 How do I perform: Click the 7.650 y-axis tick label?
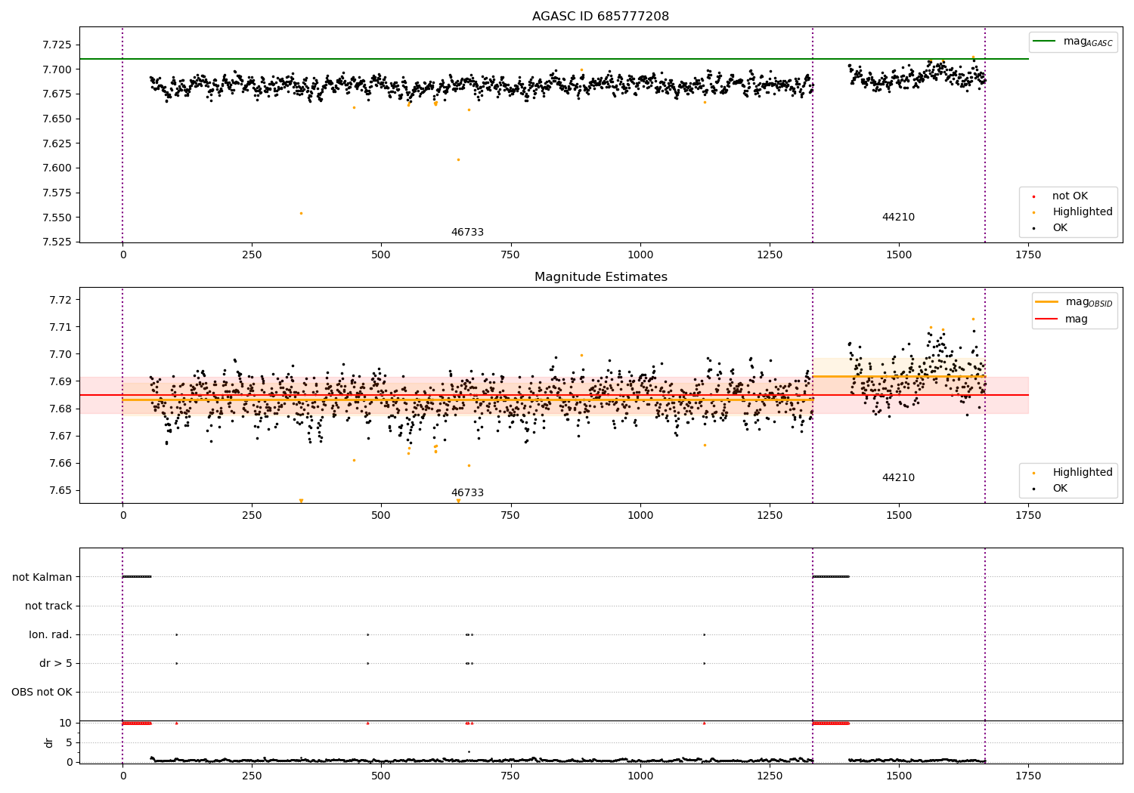tap(57, 119)
